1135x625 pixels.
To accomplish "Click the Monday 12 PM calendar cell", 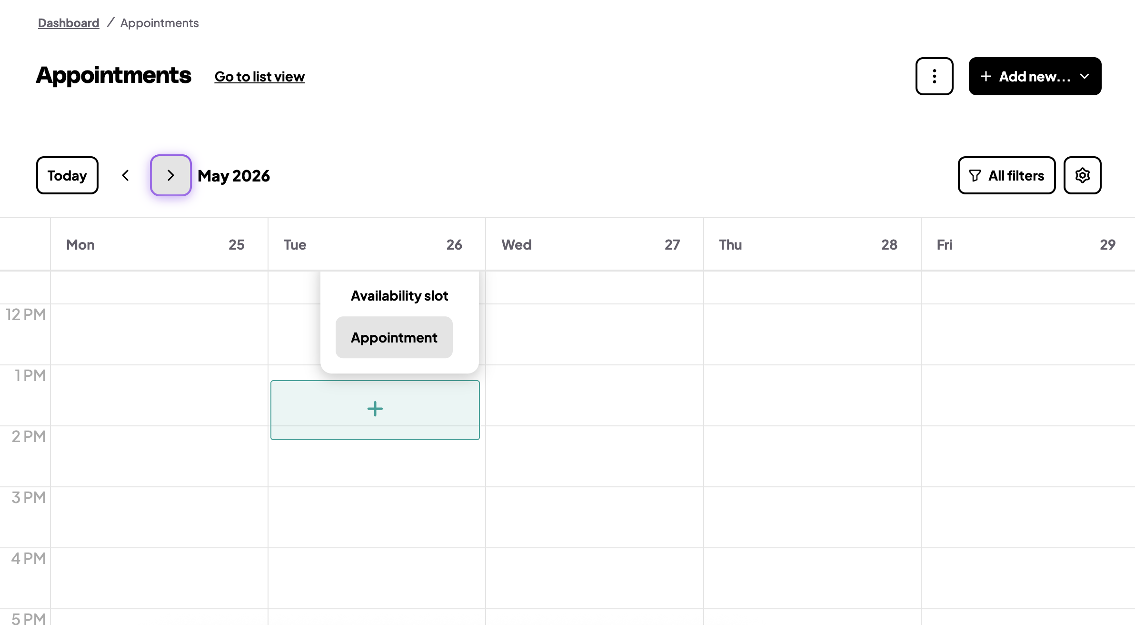I will click(x=159, y=334).
